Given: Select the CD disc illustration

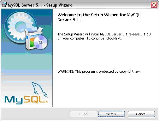Looking at the screenshot, I should tap(41, 42).
